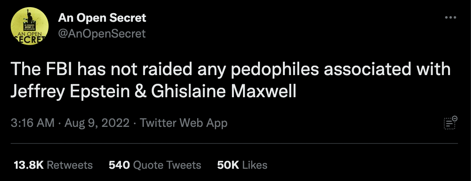The width and height of the screenshot is (471, 181).
Task: Open the An Open Secret display name
Action: click(x=102, y=18)
